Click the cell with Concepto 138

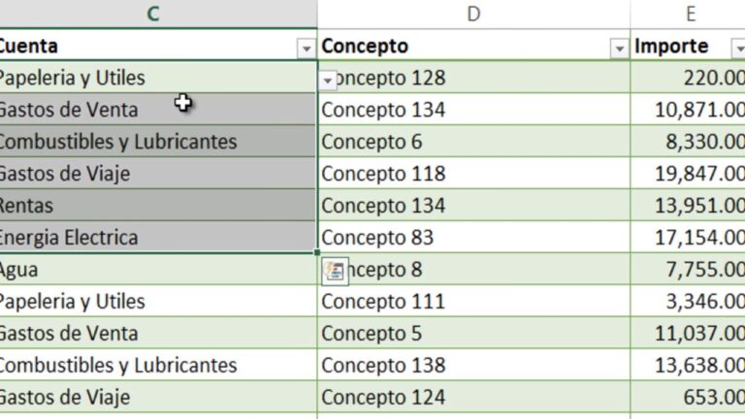(x=473, y=366)
